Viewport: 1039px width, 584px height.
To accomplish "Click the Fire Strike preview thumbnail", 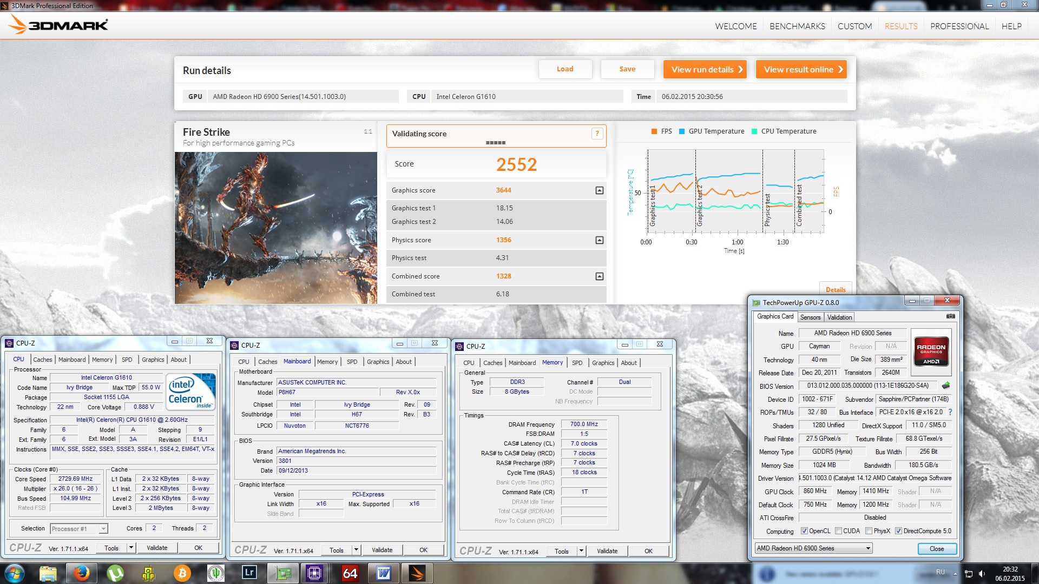I will pos(276,228).
